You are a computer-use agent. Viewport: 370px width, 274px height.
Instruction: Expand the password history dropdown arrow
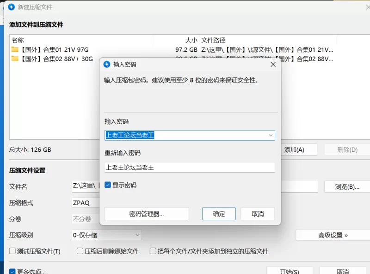[x=271, y=135]
